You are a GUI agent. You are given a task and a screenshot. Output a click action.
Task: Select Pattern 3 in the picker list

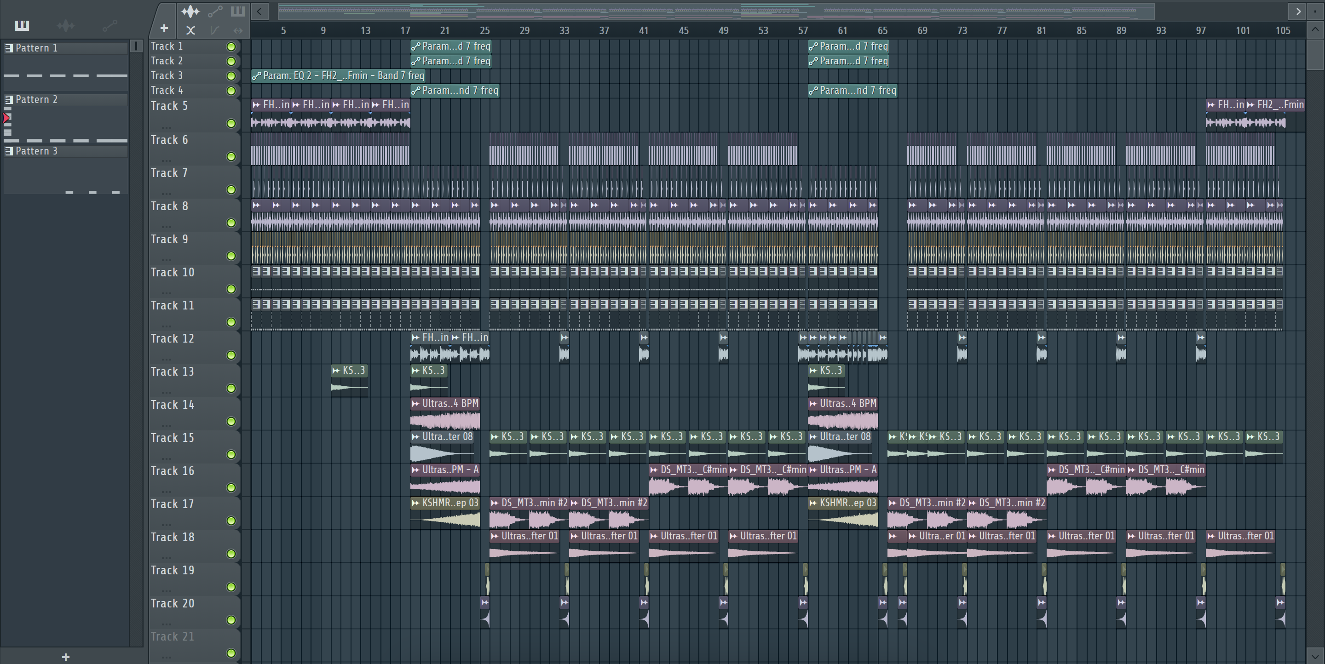coord(36,151)
